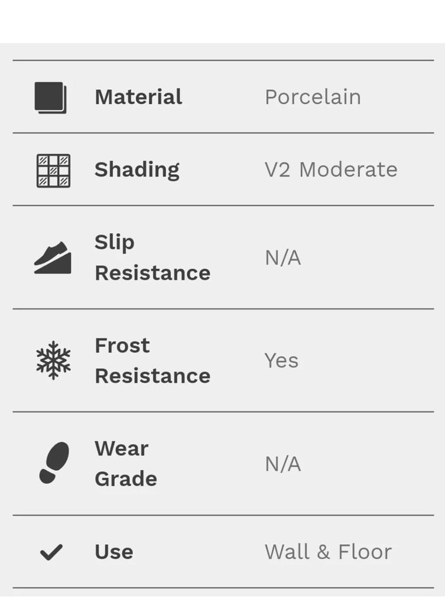Click the Slip Resistance shoe icon
This screenshot has height=605, width=445.
[x=53, y=258]
